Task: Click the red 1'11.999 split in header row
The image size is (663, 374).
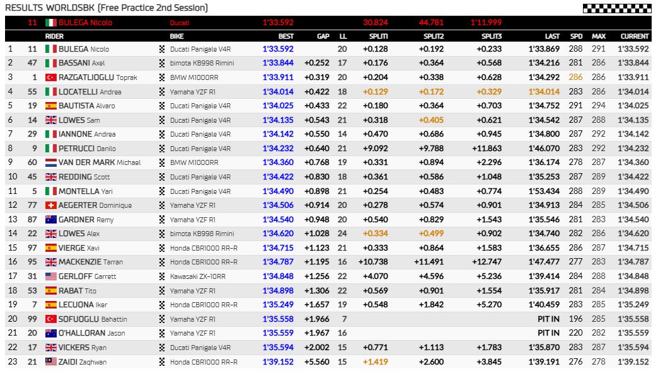Action: pos(486,23)
